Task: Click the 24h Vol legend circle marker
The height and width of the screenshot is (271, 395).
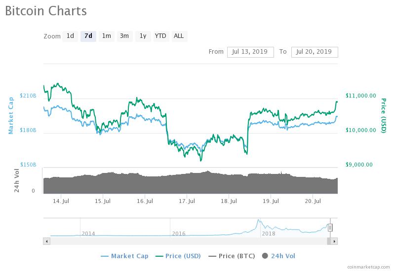Action: pos(265,256)
